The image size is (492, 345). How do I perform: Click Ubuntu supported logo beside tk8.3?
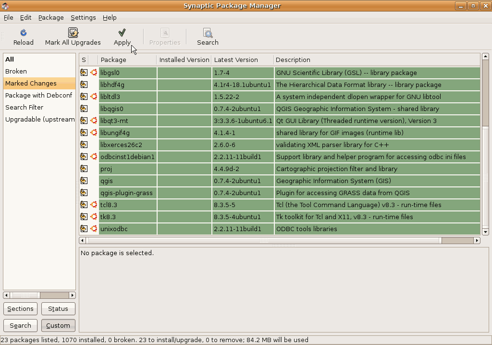[94, 217]
